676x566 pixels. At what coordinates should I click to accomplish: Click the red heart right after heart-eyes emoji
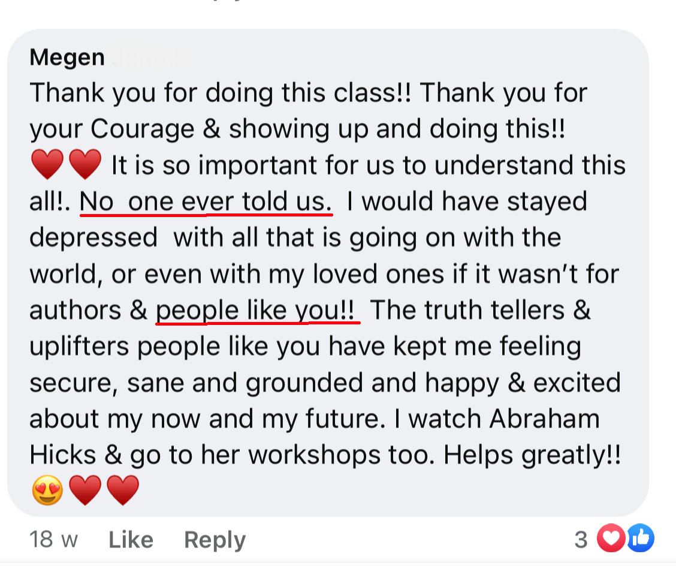pos(85,490)
